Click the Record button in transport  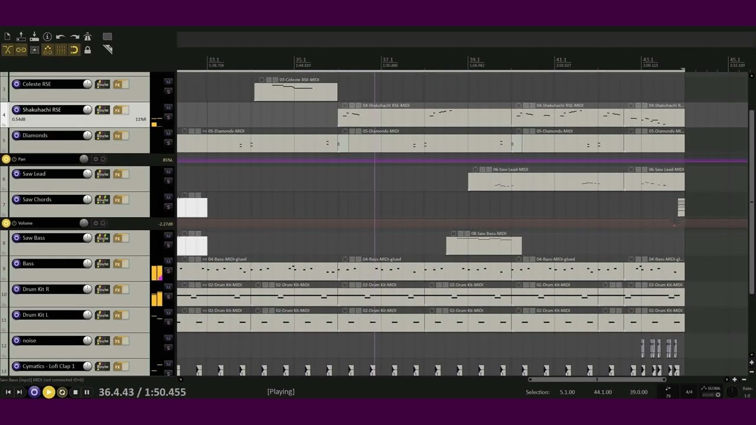pos(34,392)
